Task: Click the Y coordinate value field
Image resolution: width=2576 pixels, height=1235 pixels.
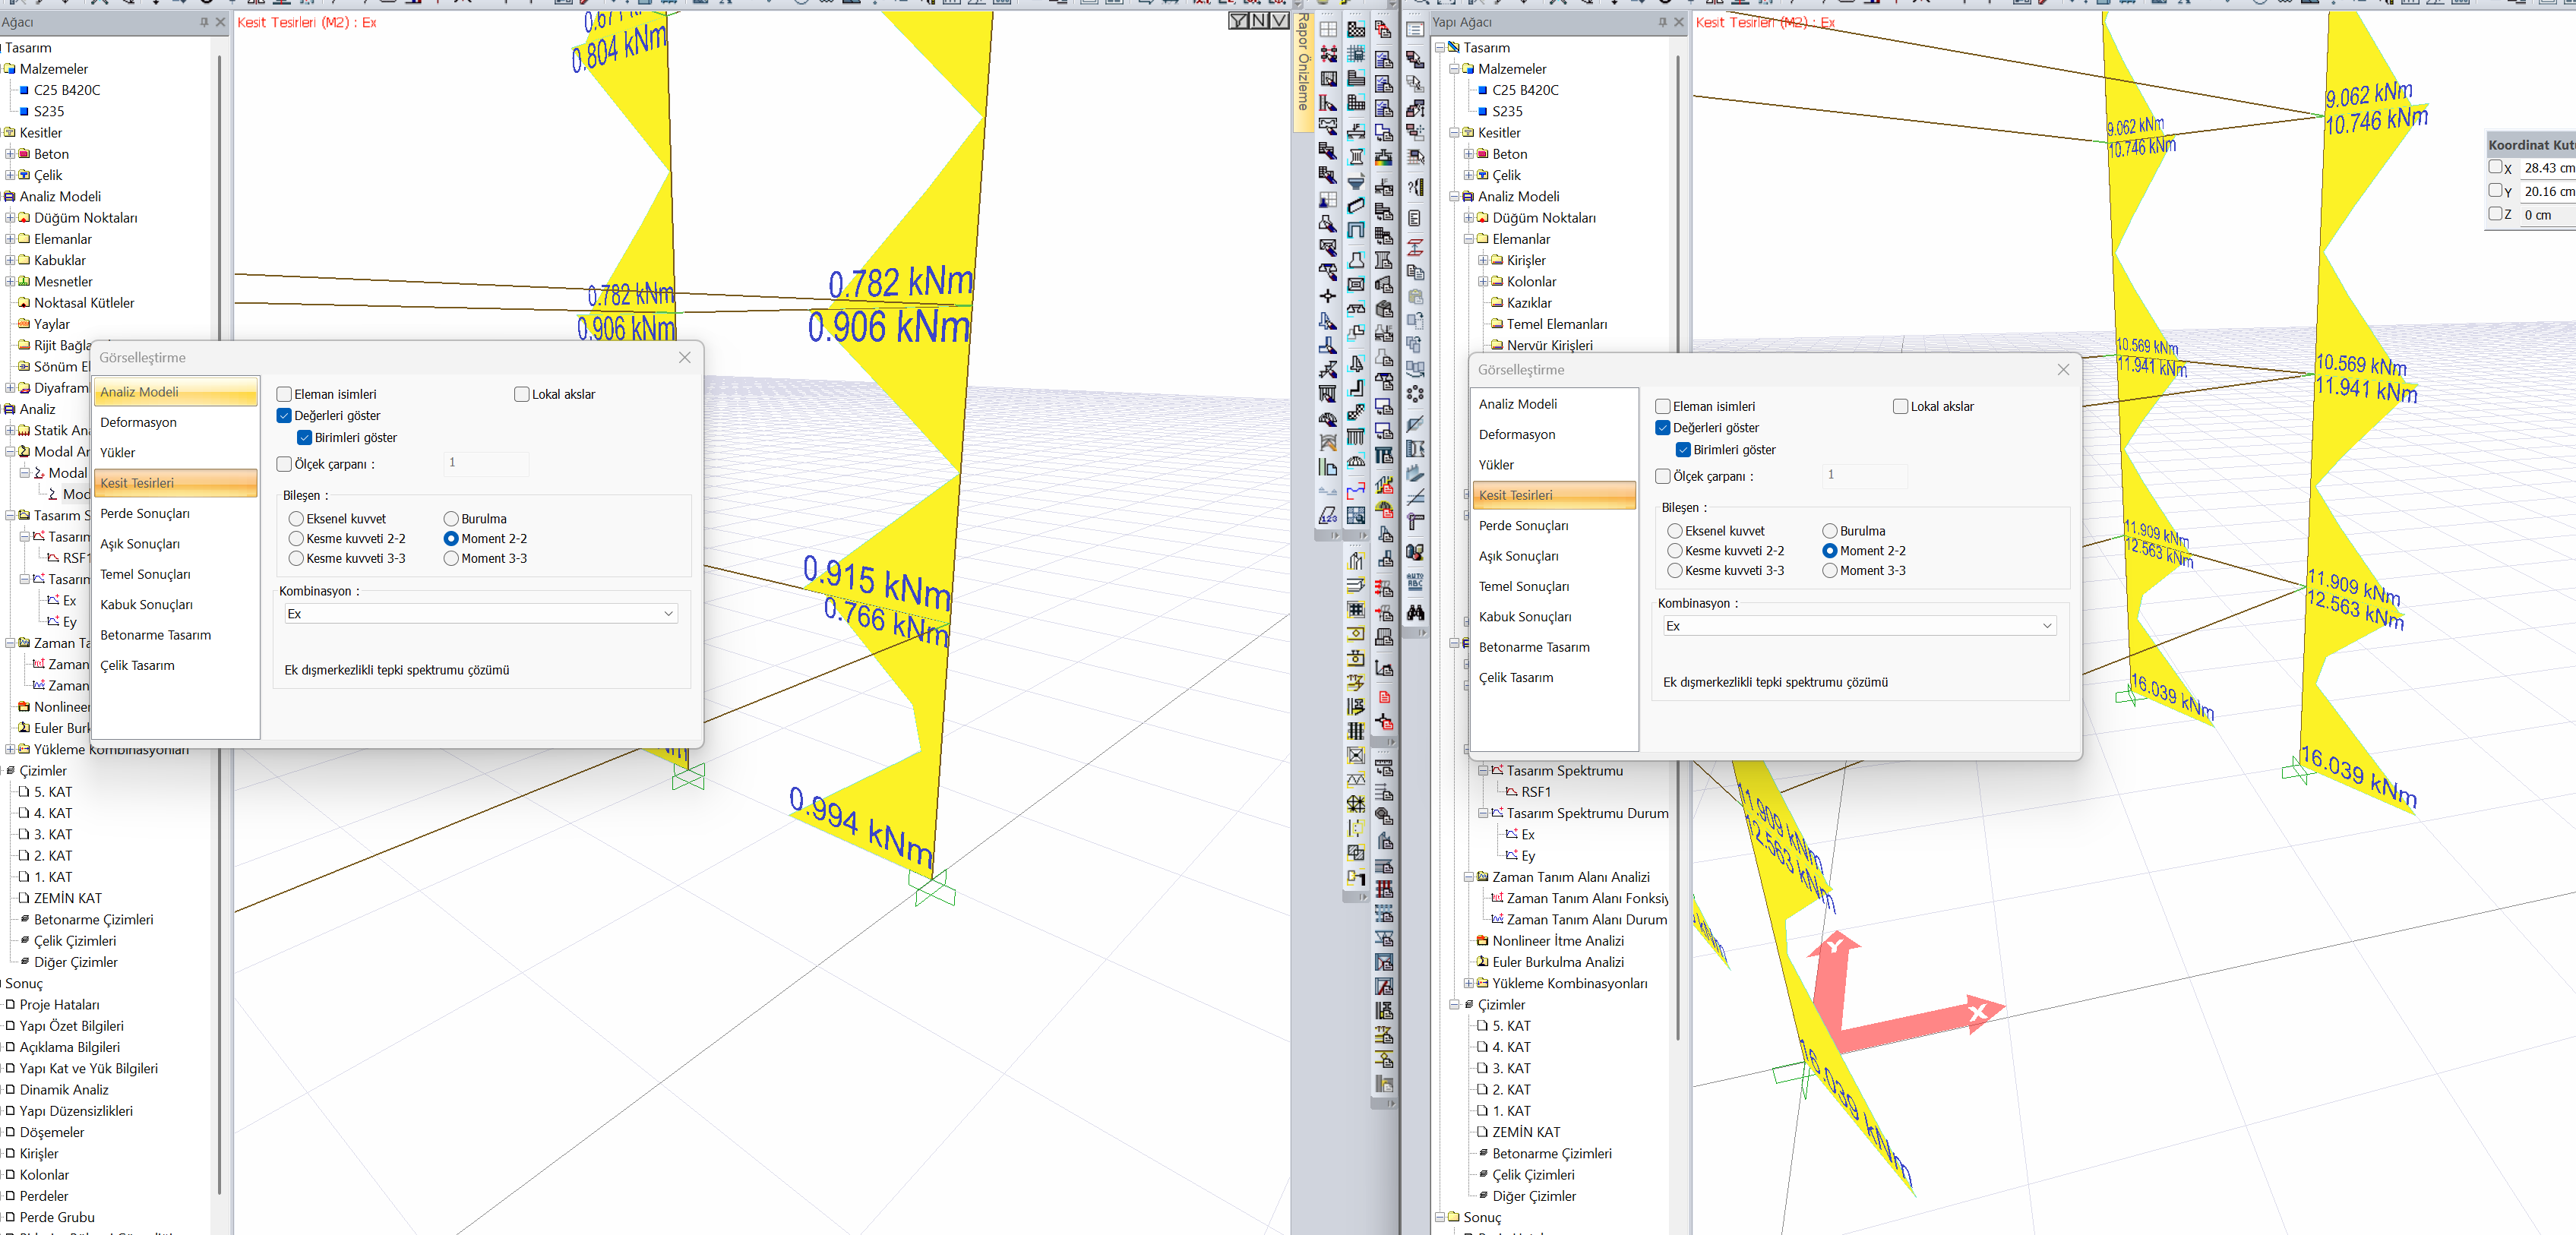Action: tap(2548, 191)
